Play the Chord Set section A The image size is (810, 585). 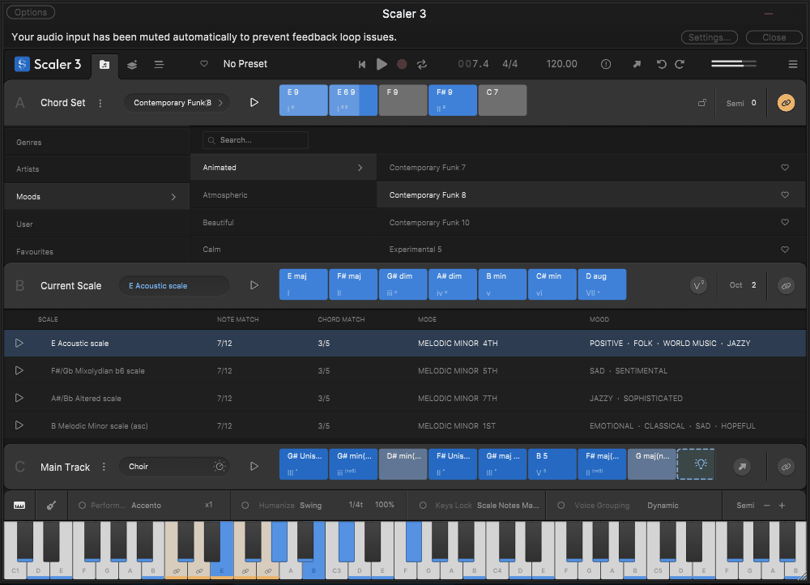(254, 102)
